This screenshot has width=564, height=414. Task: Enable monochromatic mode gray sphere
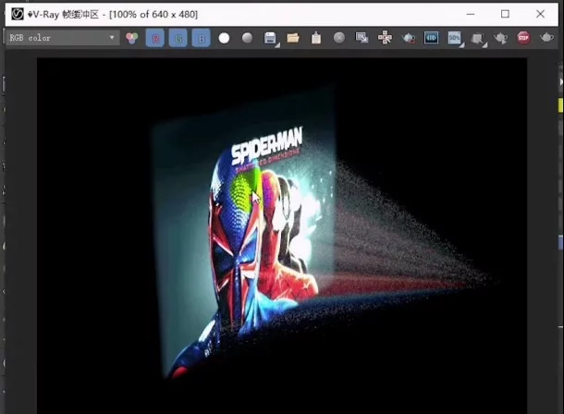pos(247,38)
